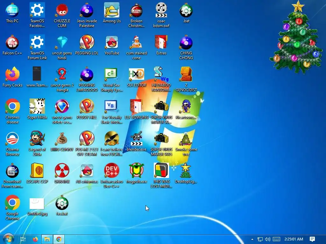Launch the ESCAPE CCP mahjong icon

(37, 171)
